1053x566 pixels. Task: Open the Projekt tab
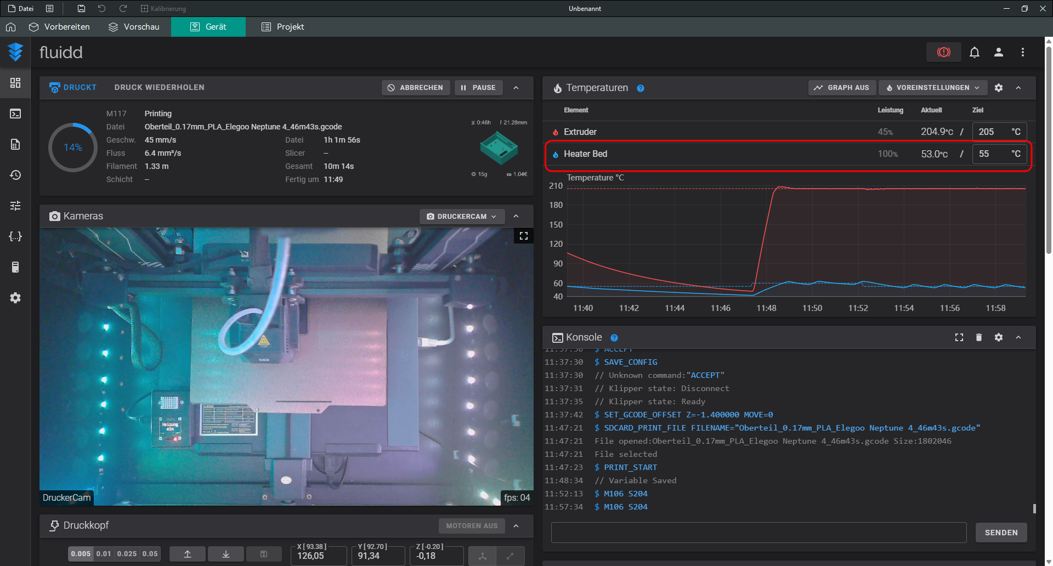click(x=283, y=27)
